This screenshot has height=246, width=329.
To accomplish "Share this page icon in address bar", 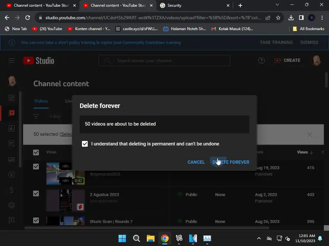I will [268, 18].
